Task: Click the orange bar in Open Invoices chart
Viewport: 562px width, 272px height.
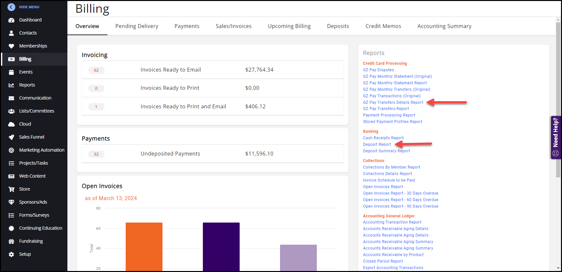Action: (x=144, y=247)
